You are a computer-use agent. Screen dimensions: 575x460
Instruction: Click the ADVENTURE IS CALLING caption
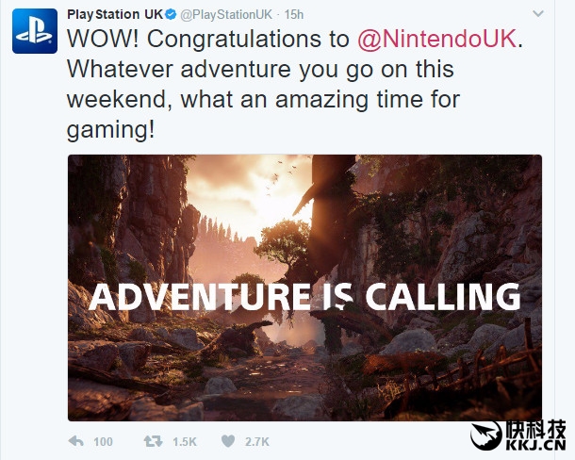click(x=304, y=296)
